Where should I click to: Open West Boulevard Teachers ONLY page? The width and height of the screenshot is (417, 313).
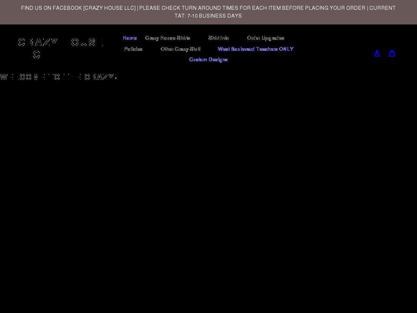[x=255, y=49]
